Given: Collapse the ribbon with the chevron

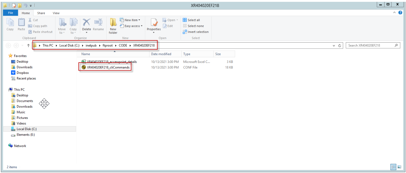Looking at the screenshot, I should [394, 12].
